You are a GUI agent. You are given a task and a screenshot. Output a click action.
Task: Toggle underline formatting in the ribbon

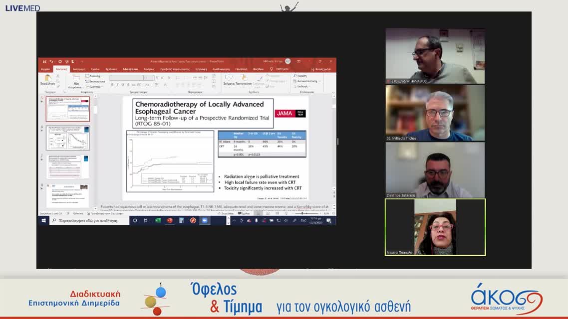123,85
